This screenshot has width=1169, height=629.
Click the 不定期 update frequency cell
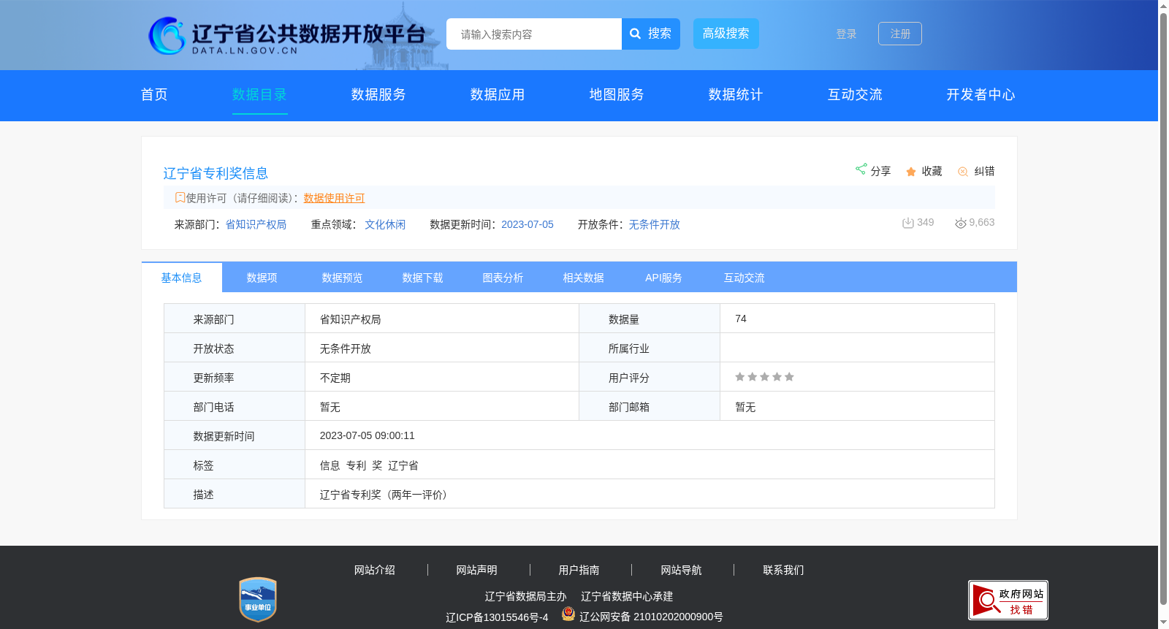(x=335, y=378)
